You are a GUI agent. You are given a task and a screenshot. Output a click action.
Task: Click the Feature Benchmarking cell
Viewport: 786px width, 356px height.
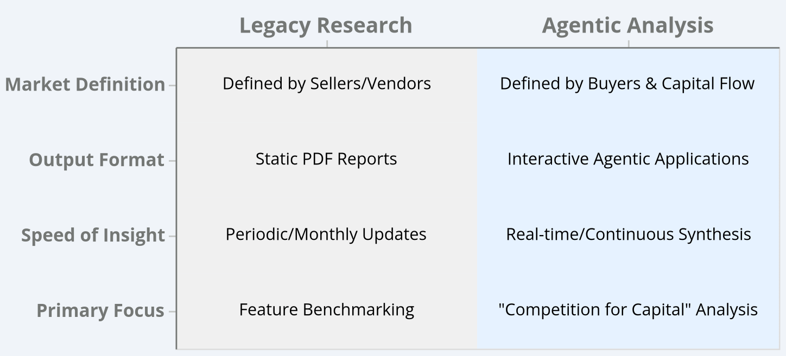coord(327,310)
